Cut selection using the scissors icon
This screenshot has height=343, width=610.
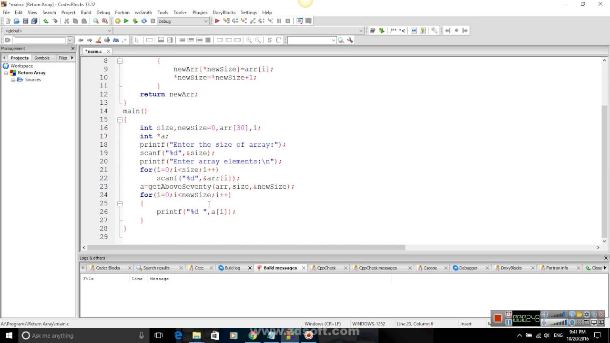click(x=67, y=21)
